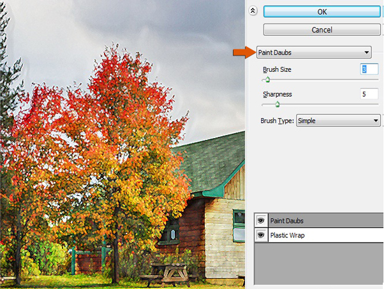Confirm the filter with the OK button

click(x=322, y=11)
